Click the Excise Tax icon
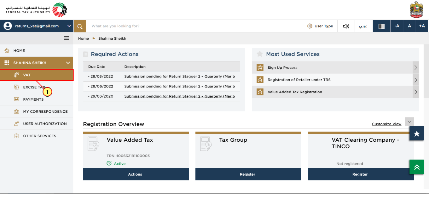 (x=16, y=87)
